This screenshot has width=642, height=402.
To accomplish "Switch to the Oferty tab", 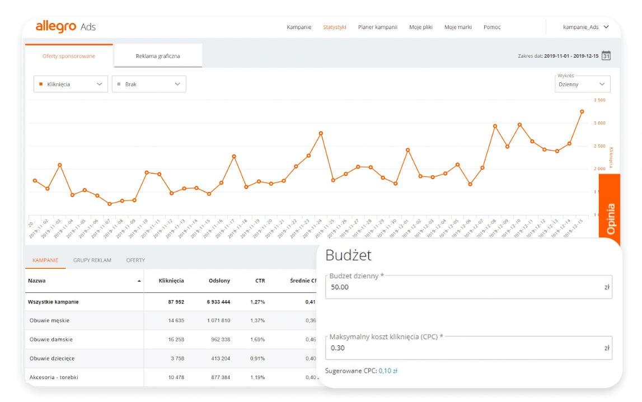I will click(135, 260).
